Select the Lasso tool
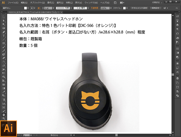Image resolution: width=181 pixels, height=137 pixels. (4, 28)
